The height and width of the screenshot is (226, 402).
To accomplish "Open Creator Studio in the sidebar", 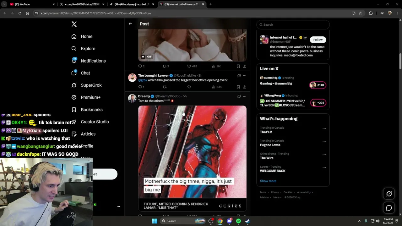I will tap(90, 122).
